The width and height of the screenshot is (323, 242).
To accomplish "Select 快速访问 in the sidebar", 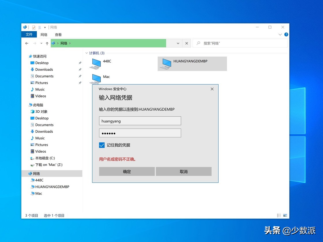I will point(37,56).
